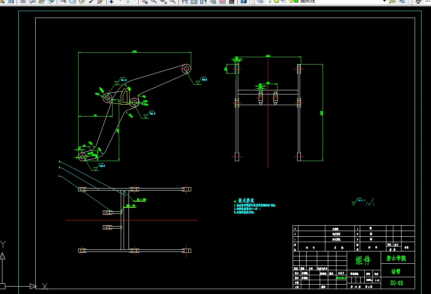The height and width of the screenshot is (294, 431).
Task: Select the 技术要求 heading text
Action: (246, 200)
